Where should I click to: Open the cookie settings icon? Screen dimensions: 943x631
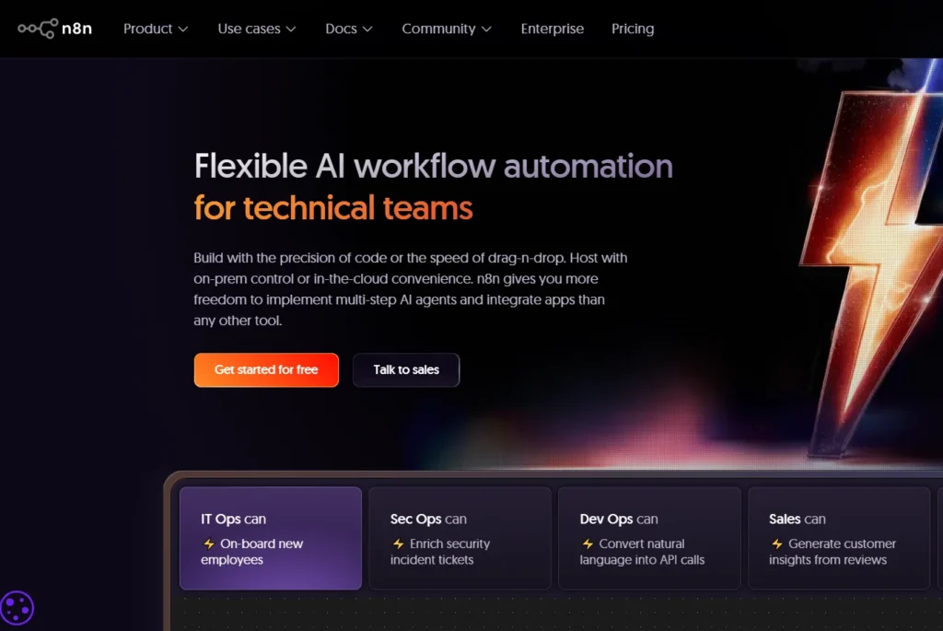17,608
